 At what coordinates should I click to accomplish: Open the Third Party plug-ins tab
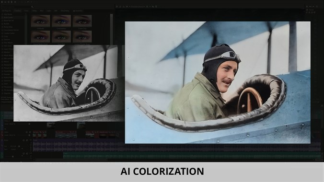coord(65,11)
